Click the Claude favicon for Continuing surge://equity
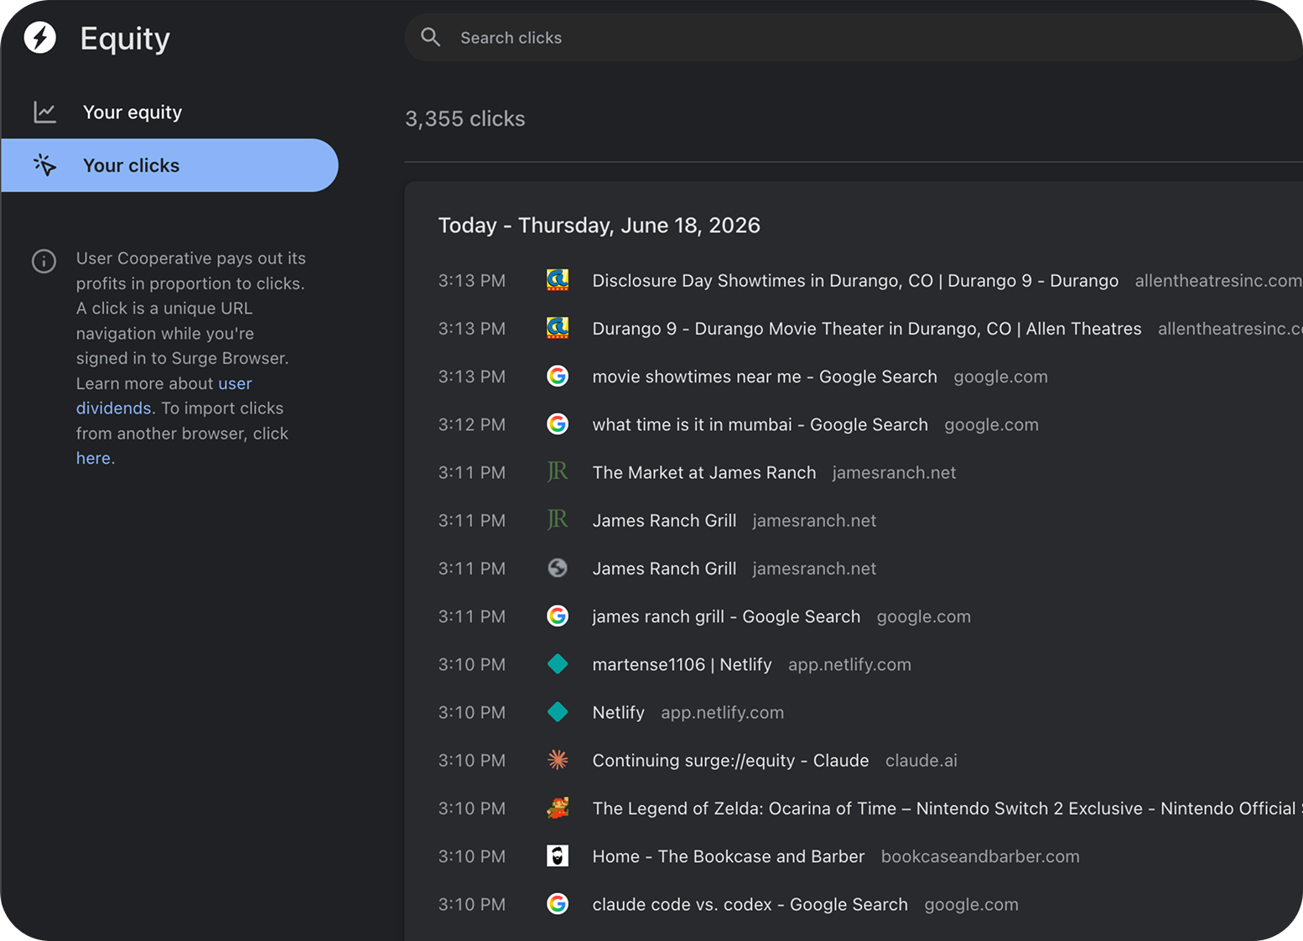Image resolution: width=1303 pixels, height=941 pixels. click(x=558, y=760)
